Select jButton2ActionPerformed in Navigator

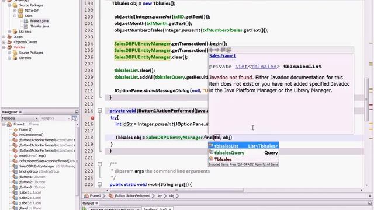47,145
